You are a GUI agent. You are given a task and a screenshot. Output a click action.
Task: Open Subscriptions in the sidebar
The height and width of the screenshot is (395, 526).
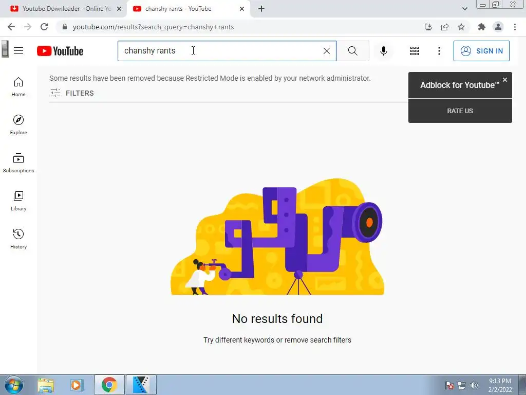pyautogui.click(x=18, y=163)
